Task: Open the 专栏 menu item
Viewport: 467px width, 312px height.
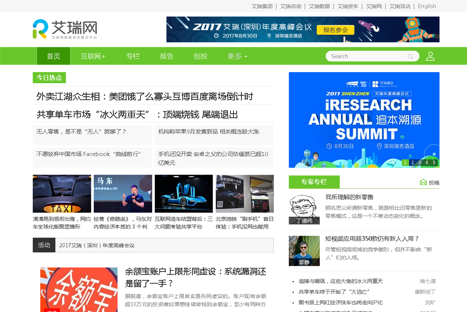Action: coord(133,56)
